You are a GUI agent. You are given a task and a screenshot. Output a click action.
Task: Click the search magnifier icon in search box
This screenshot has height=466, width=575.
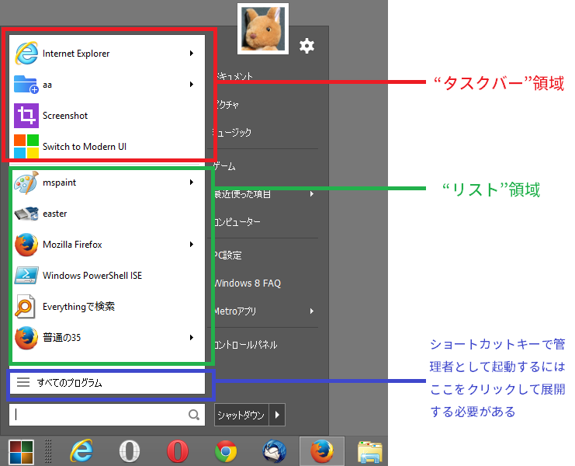click(x=194, y=415)
